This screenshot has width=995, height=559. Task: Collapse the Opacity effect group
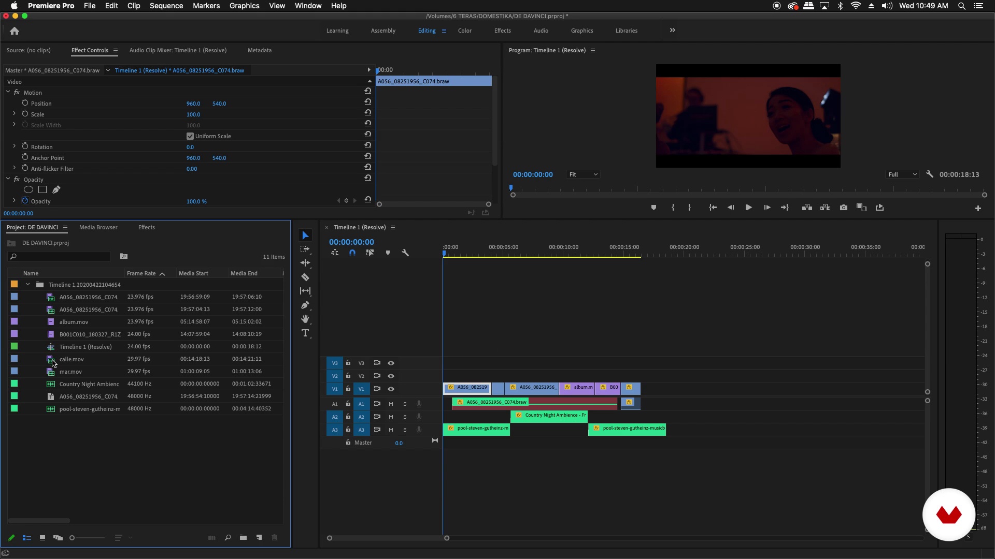click(8, 179)
